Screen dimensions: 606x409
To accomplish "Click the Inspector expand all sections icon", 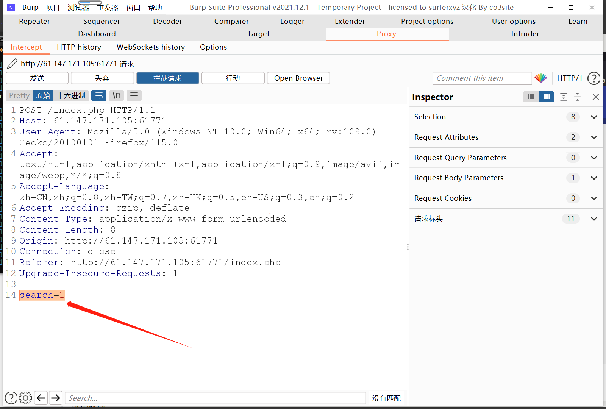I will pyautogui.click(x=564, y=97).
